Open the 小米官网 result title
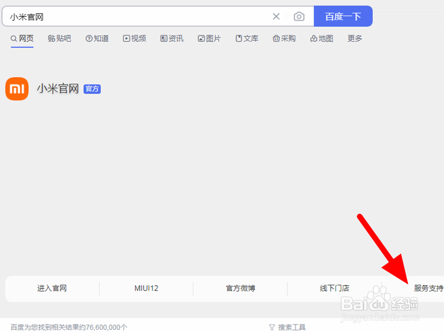The image size is (444, 333). coord(58,89)
